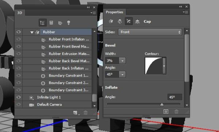This screenshot has width=219, height=132.
Task: Open the Bevel Angle dropdown arrow
Action: [x=122, y=74]
